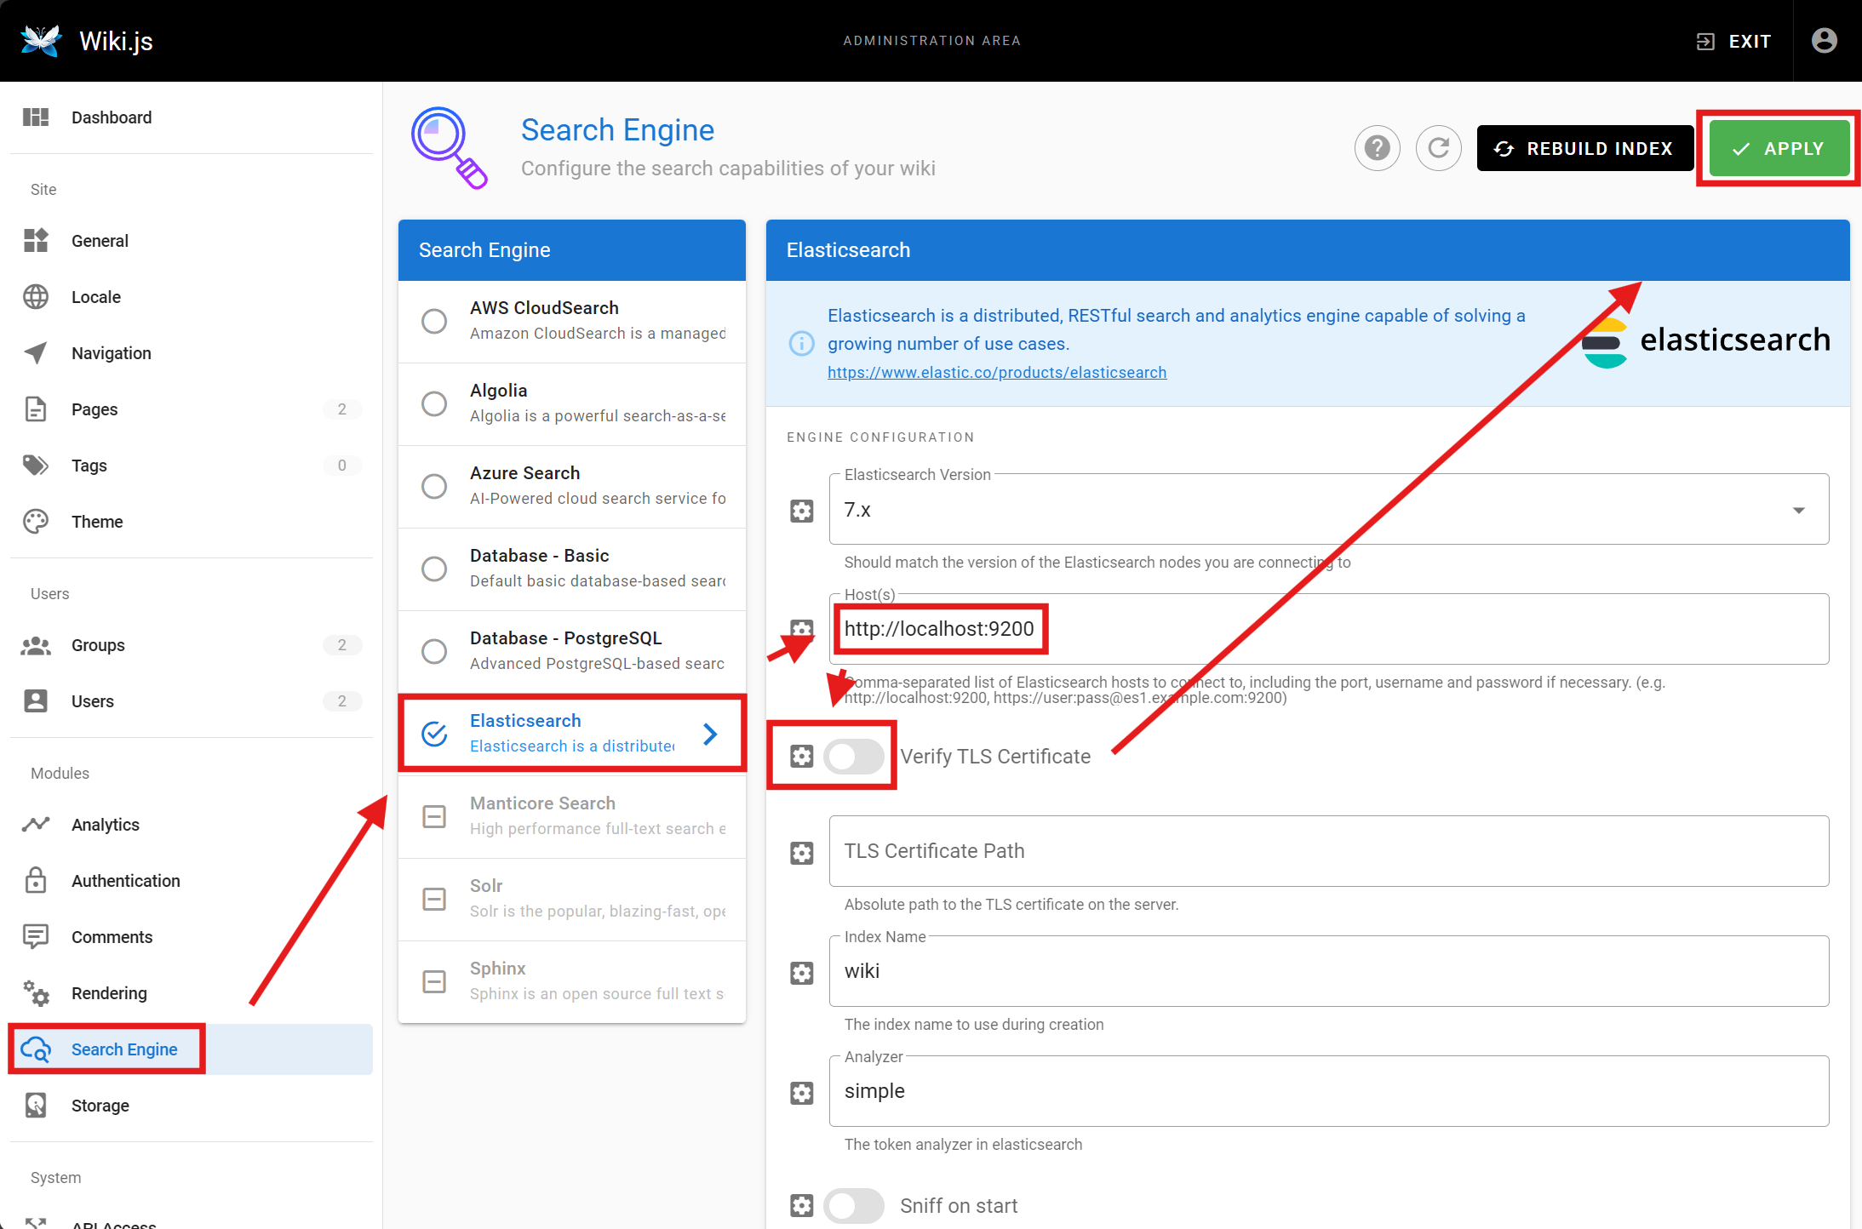Expand Elasticsearch chevron arrow in list
1862x1229 pixels.
coord(710,734)
